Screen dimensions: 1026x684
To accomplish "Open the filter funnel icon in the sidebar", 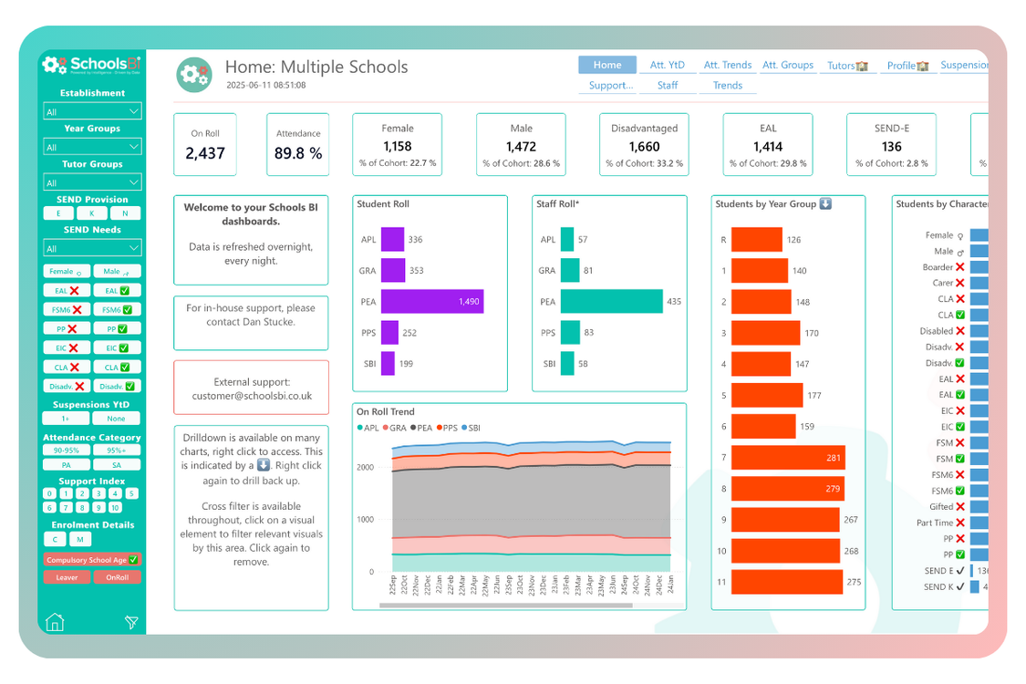I will 131,621.
